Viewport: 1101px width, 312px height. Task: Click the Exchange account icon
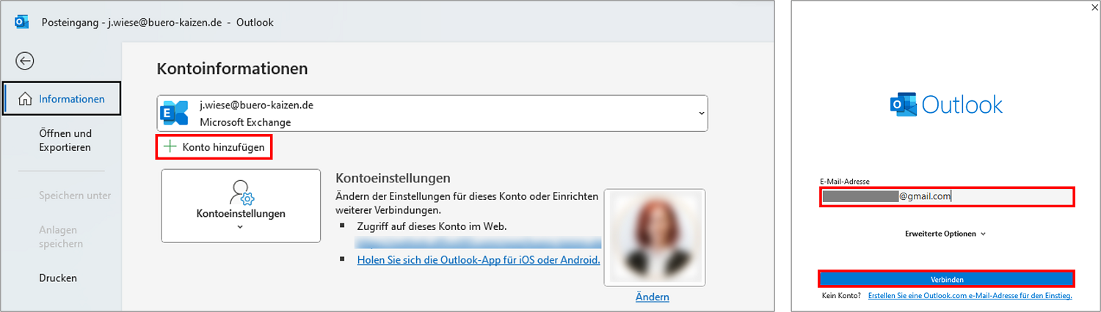pos(175,114)
